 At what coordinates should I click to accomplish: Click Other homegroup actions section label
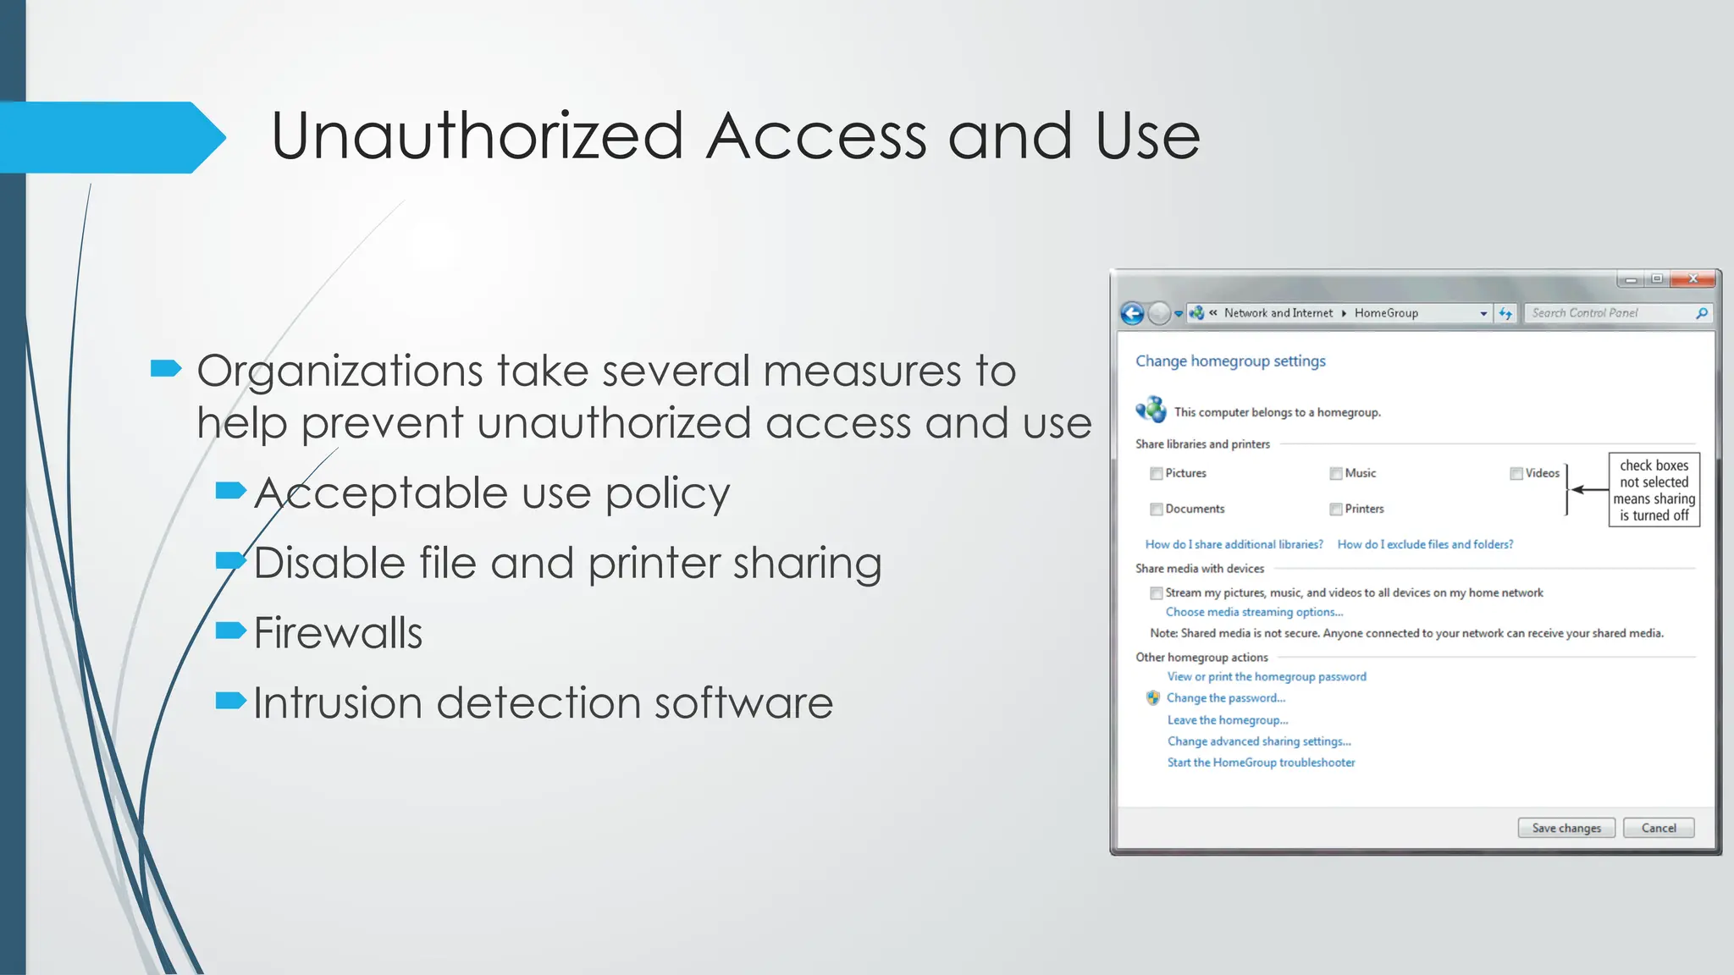tap(1201, 658)
